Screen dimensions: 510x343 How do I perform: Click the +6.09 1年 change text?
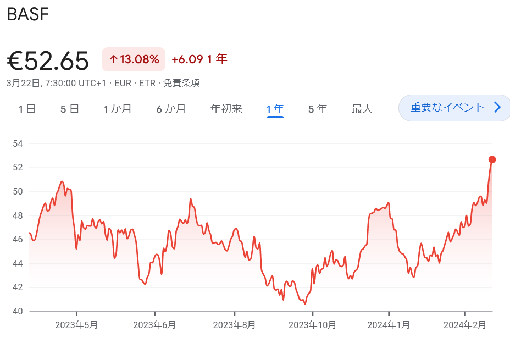[199, 59]
